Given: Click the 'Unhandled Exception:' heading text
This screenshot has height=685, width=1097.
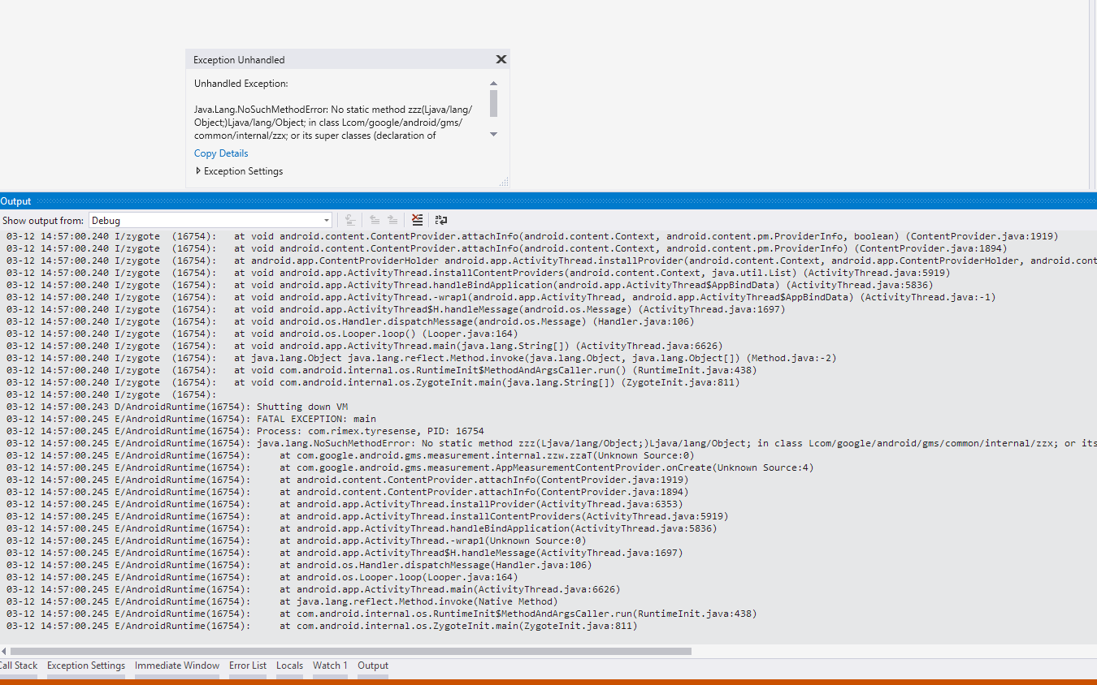Looking at the screenshot, I should pos(241,84).
